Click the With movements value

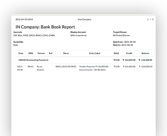tap(78, 35)
